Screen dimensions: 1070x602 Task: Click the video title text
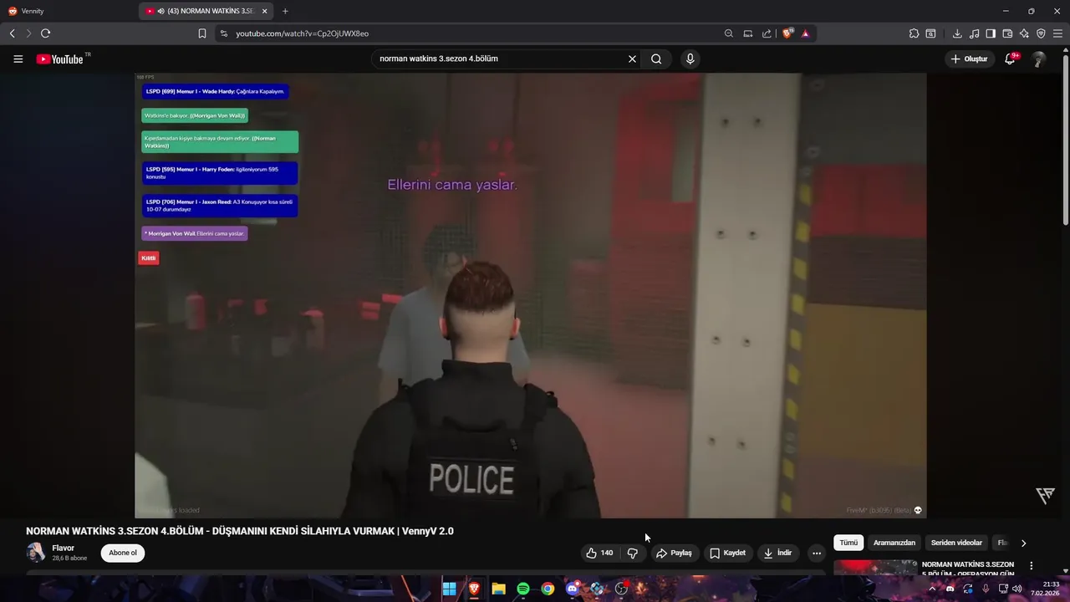pos(240,531)
